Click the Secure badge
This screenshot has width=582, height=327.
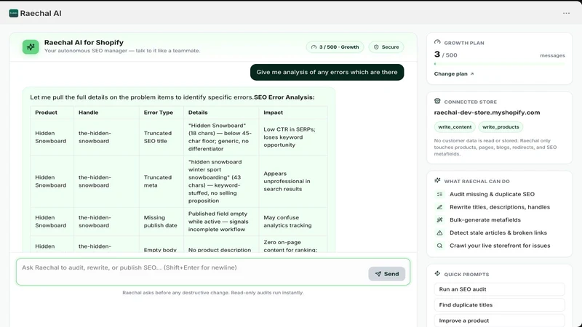click(x=386, y=47)
